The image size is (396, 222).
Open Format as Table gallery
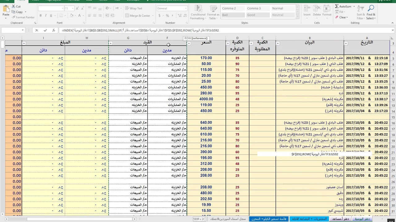[x=213, y=12]
